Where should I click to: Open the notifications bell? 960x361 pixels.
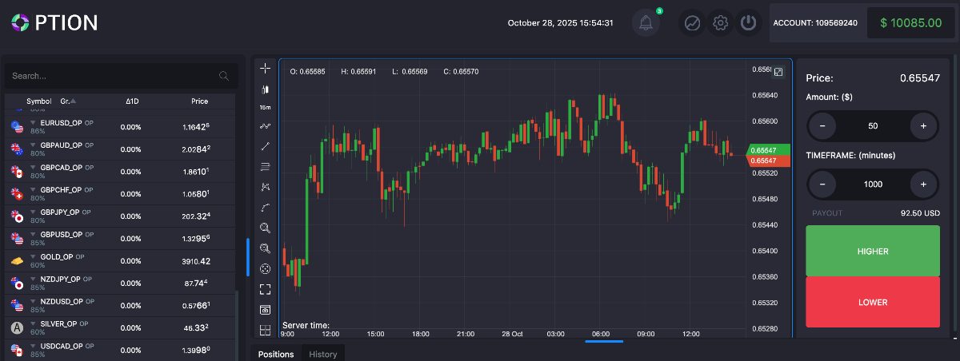pyautogui.click(x=646, y=23)
